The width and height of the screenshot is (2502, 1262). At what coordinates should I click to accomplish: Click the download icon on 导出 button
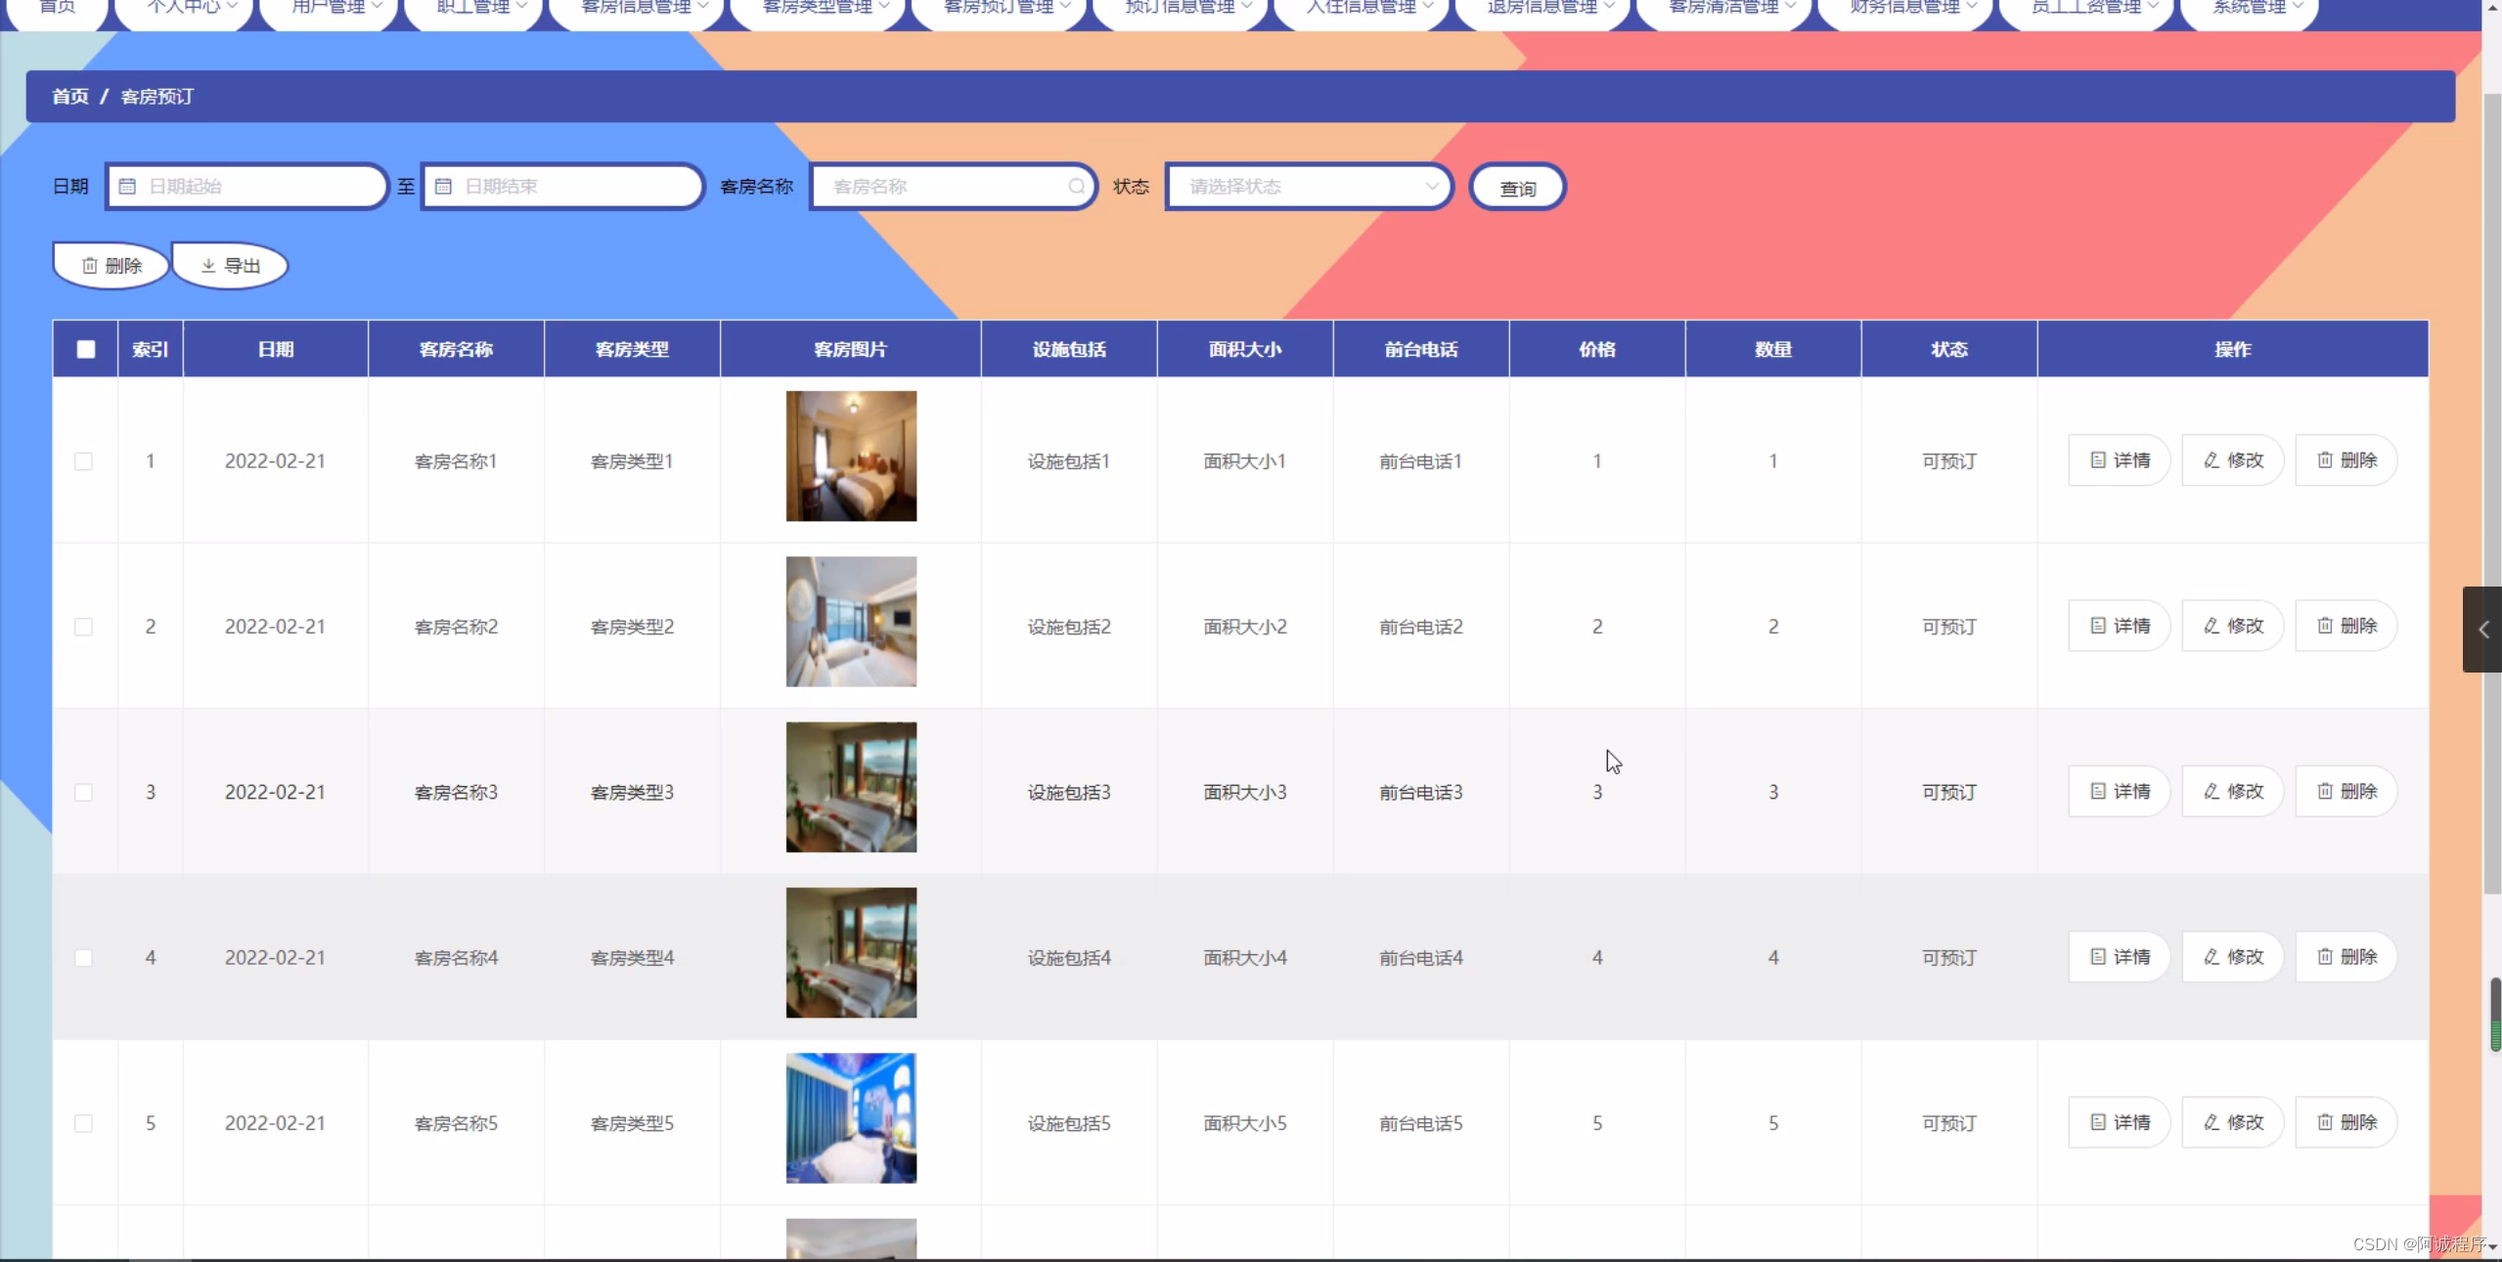tap(208, 266)
